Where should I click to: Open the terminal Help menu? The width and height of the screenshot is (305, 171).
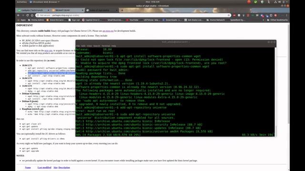click(114, 46)
